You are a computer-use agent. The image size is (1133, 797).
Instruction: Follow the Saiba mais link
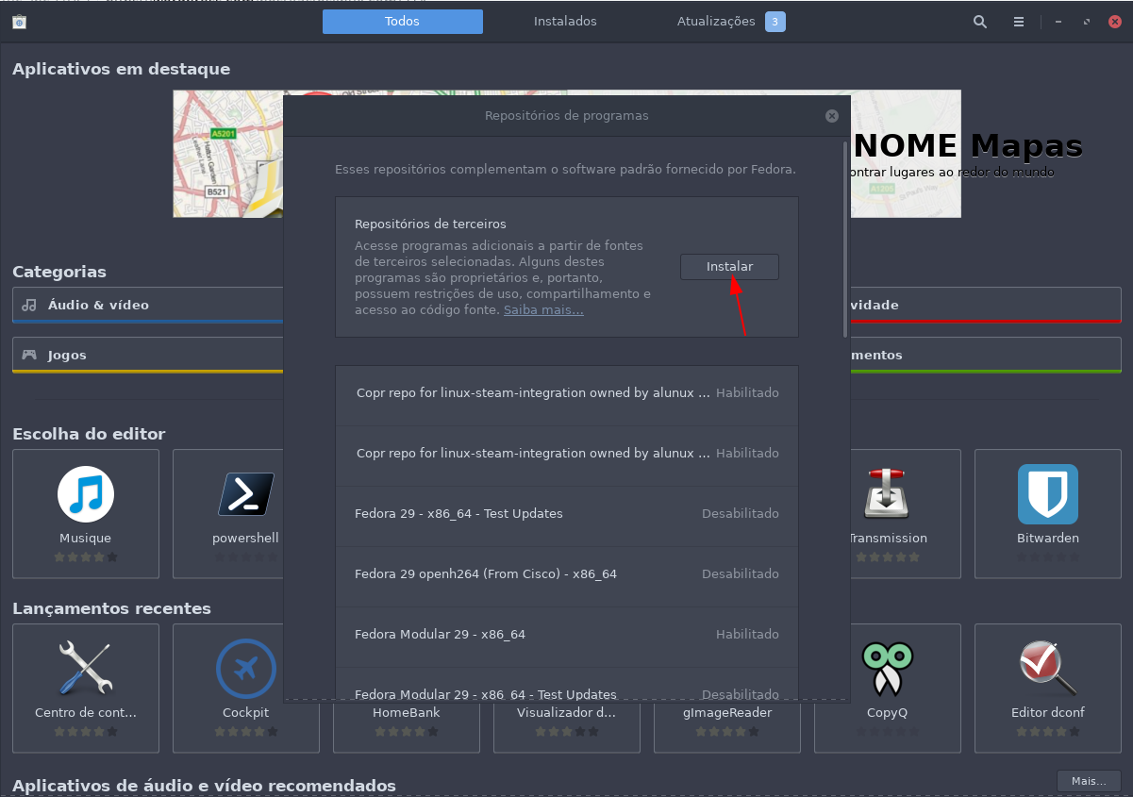tap(543, 309)
